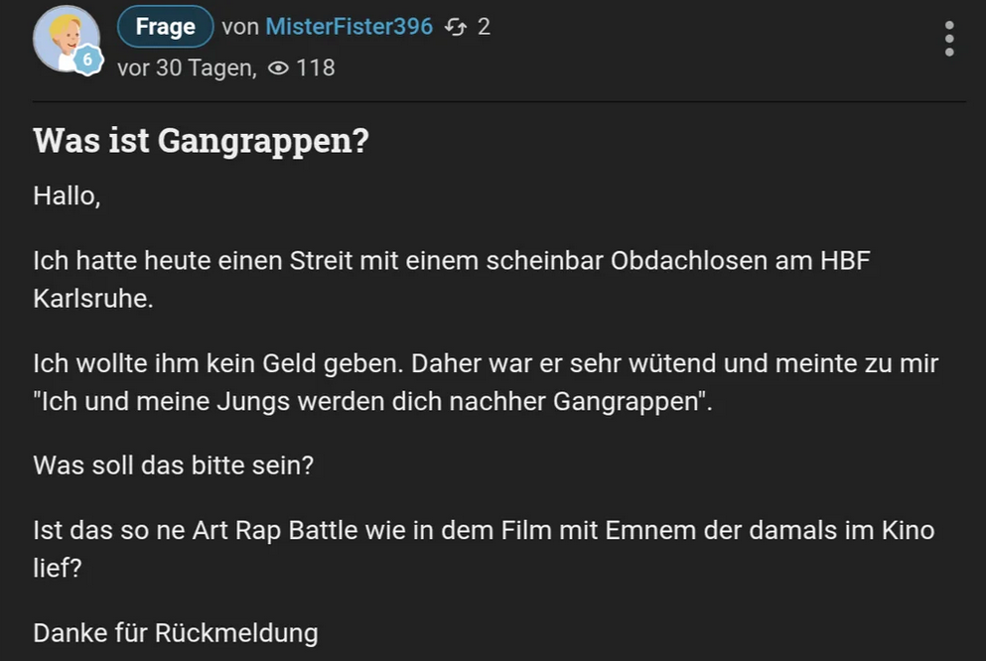
Task: Open the three-dot options menu
Action: [x=949, y=39]
